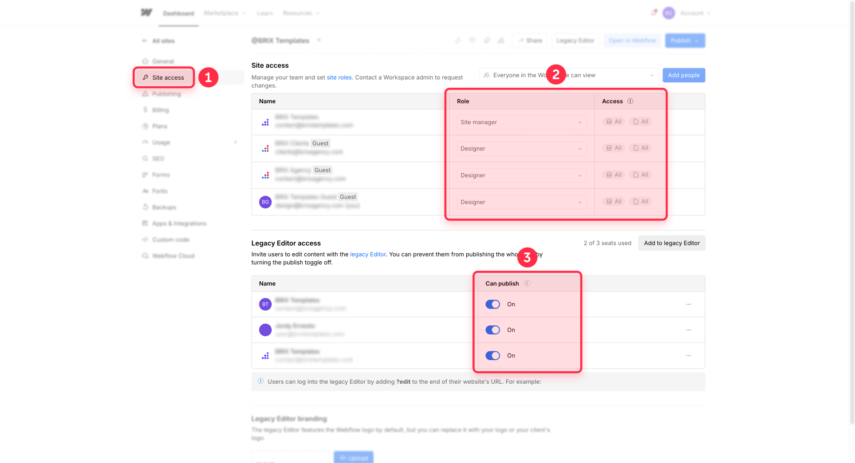Open the notifications bell

click(x=654, y=13)
